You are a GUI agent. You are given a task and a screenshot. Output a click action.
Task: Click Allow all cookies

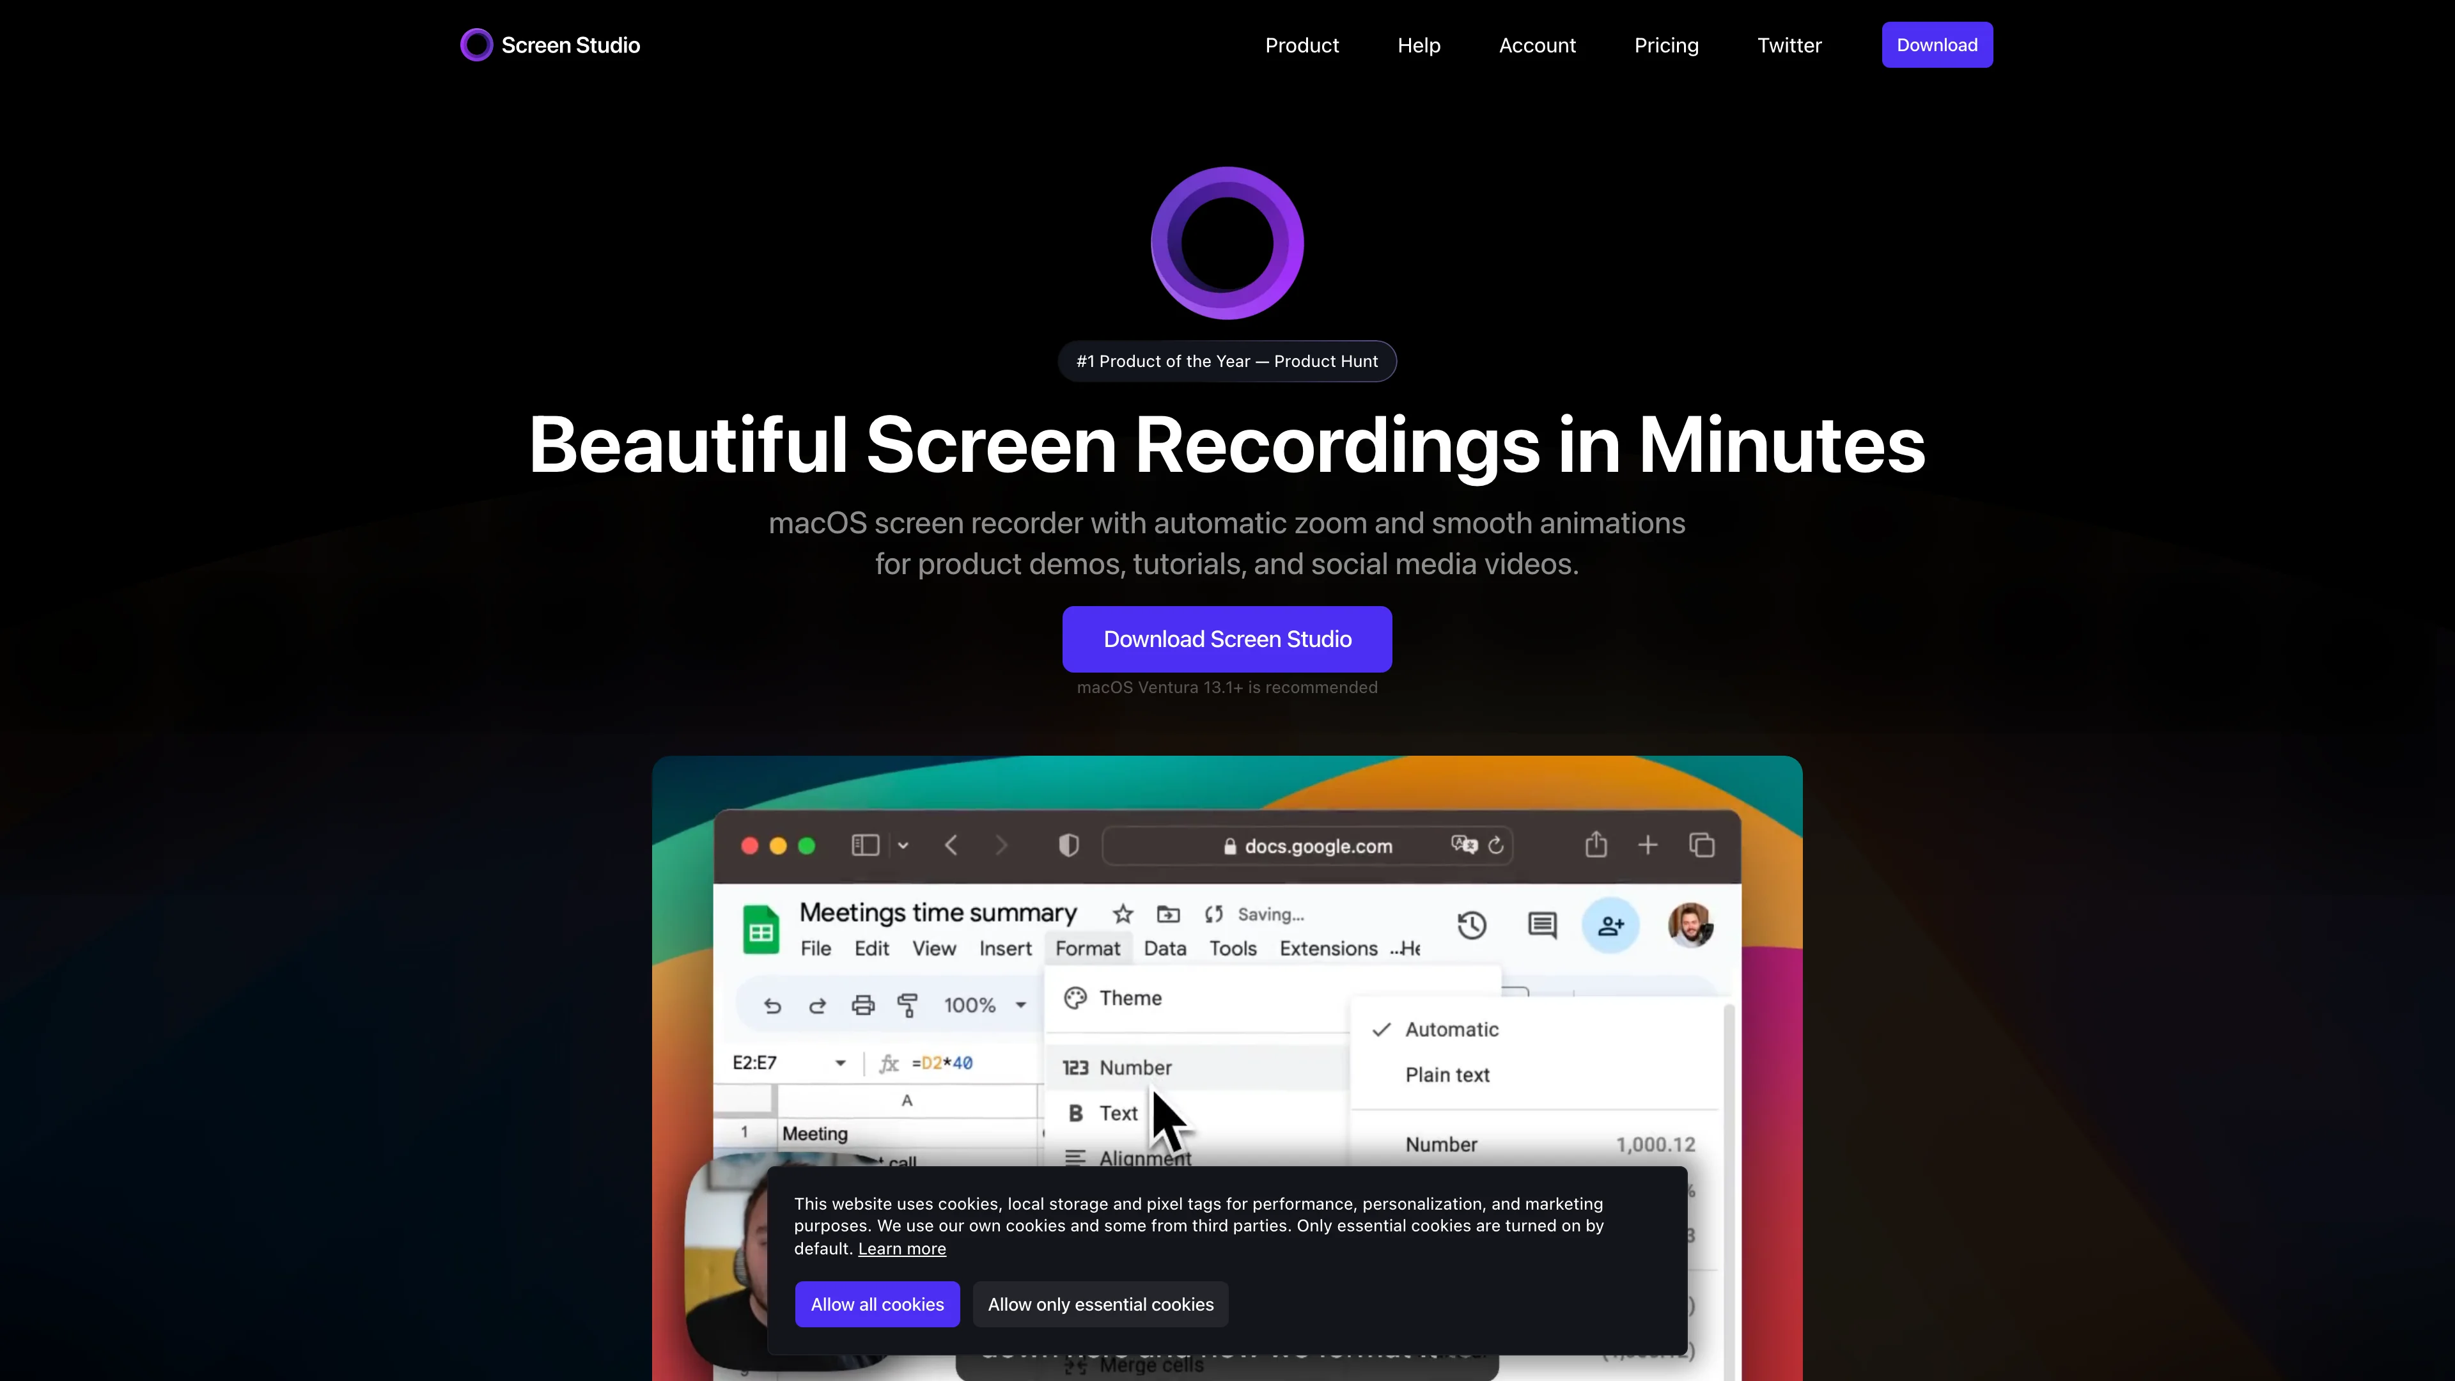point(877,1305)
